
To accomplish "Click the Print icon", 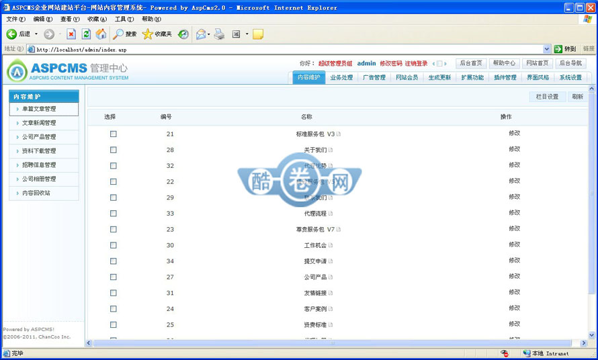I will (219, 34).
